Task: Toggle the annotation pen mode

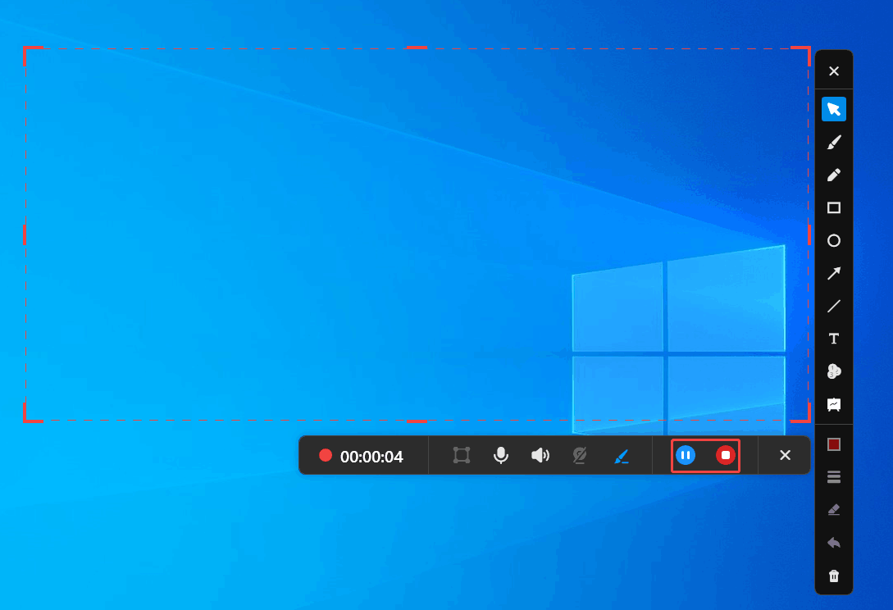Action: coord(622,455)
